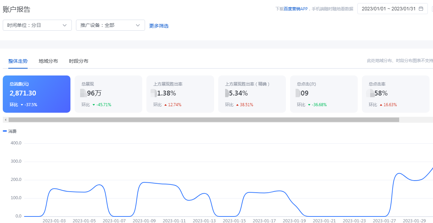Click the -37.5% 环比 value
The height and width of the screenshot is (223, 433).
(31, 105)
